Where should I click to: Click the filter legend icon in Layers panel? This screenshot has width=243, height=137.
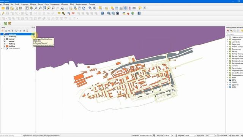click(13, 31)
